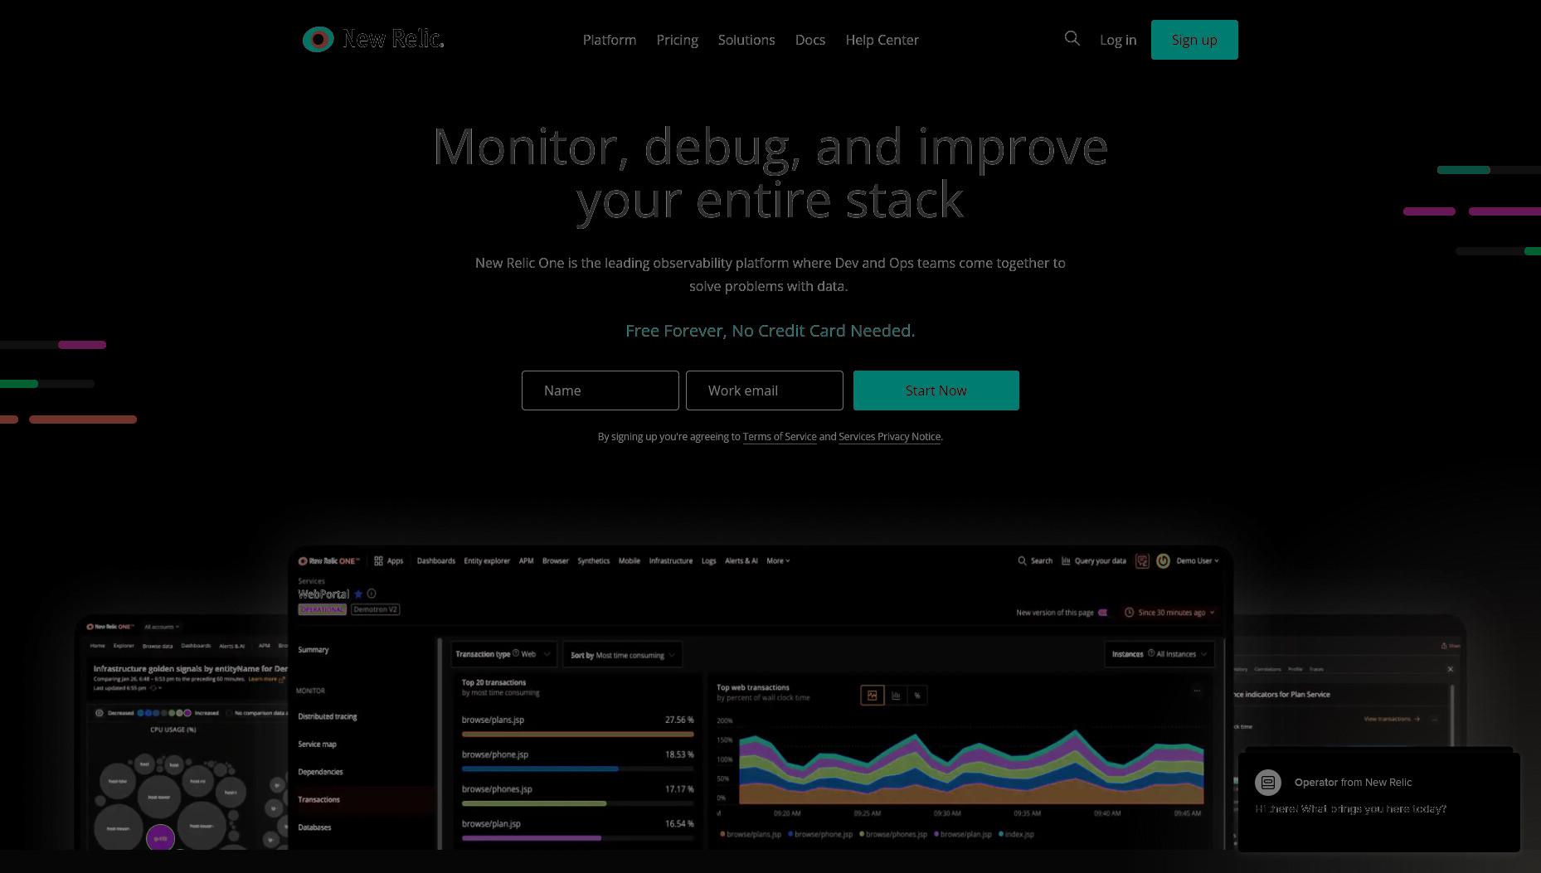The image size is (1541, 873).
Task: Click the Work email input field
Action: (x=765, y=390)
